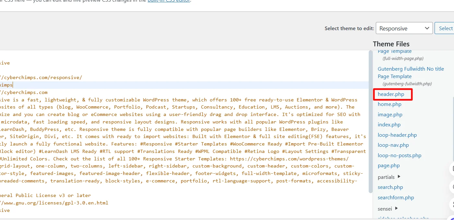Open searchform.php in Theme Files
This screenshot has width=454, height=220.
[396, 198]
